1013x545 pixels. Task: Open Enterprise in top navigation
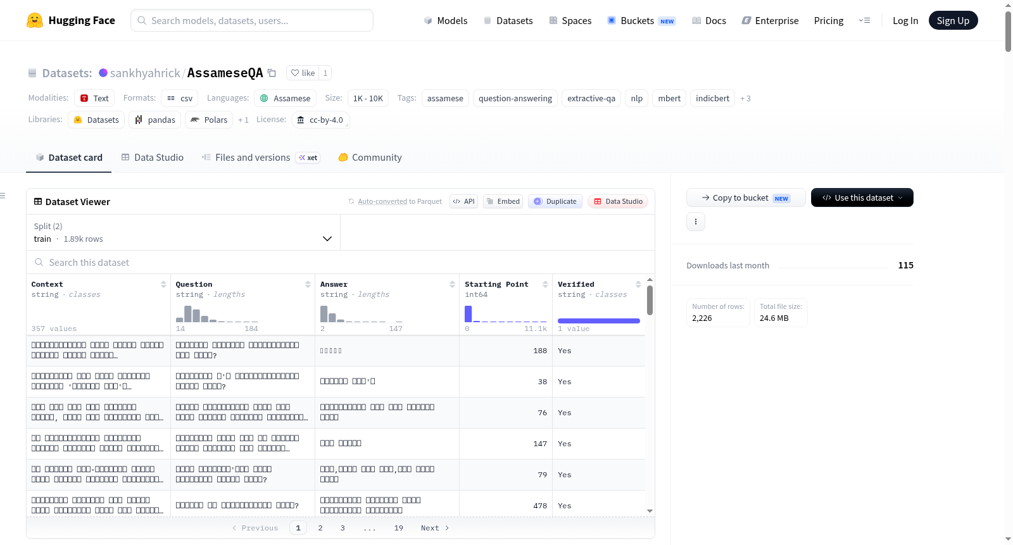pyautogui.click(x=770, y=20)
